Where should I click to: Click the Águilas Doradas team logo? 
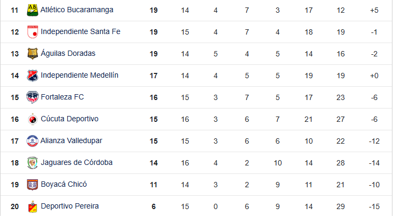(33, 54)
